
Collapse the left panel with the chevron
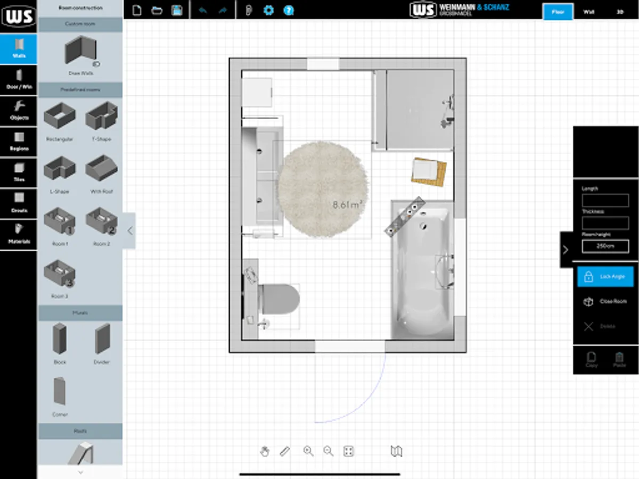pos(129,230)
